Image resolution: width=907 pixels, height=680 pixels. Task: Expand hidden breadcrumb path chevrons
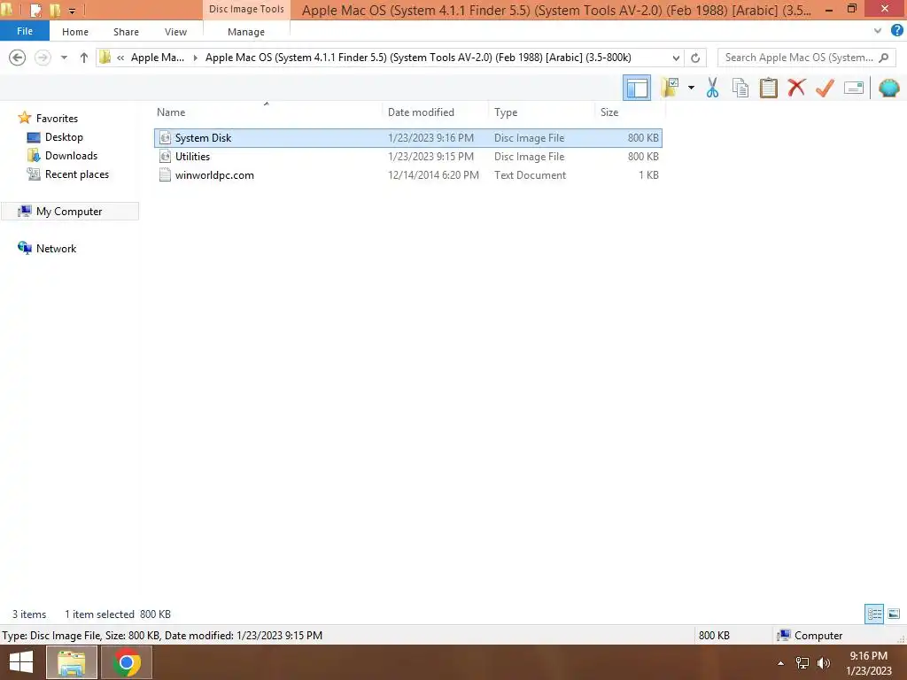pos(120,58)
